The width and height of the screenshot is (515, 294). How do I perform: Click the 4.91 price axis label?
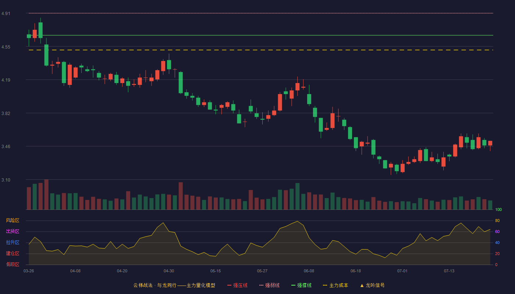coord(6,14)
